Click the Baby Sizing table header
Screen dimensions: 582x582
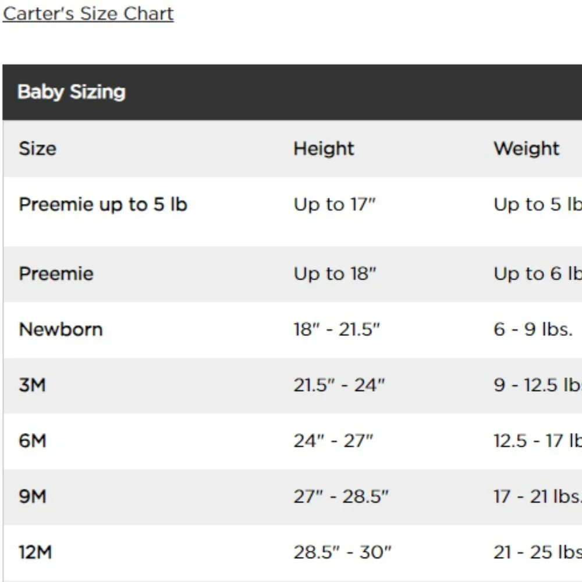[72, 92]
